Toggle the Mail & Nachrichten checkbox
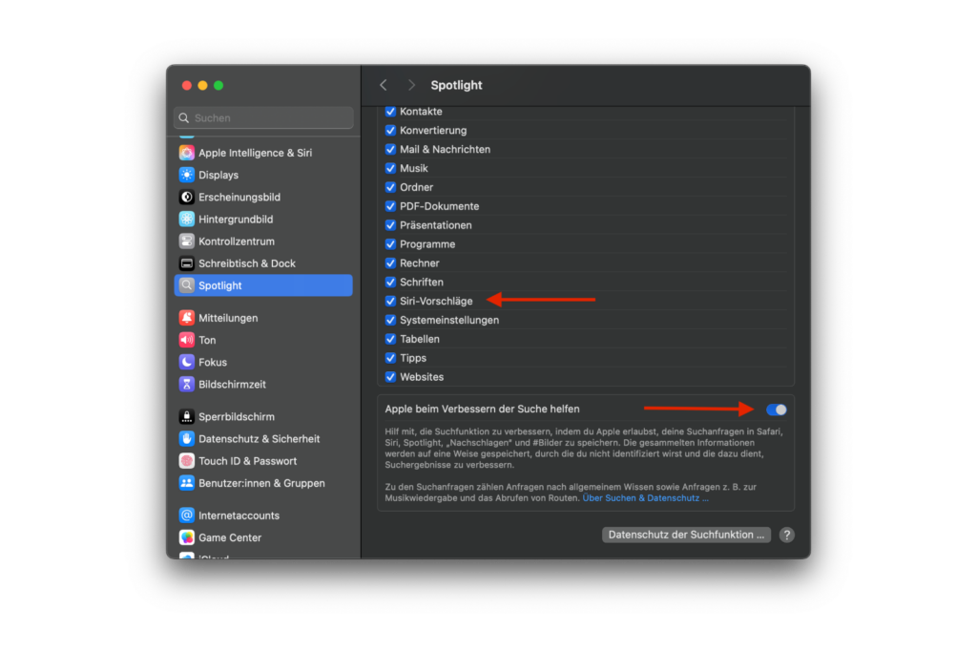The image size is (977, 652). click(x=390, y=149)
